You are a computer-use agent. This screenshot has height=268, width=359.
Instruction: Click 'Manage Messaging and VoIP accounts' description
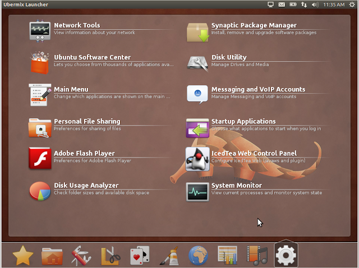click(254, 96)
